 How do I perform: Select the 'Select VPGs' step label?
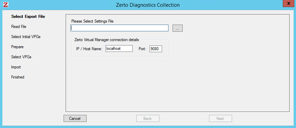[21, 57]
